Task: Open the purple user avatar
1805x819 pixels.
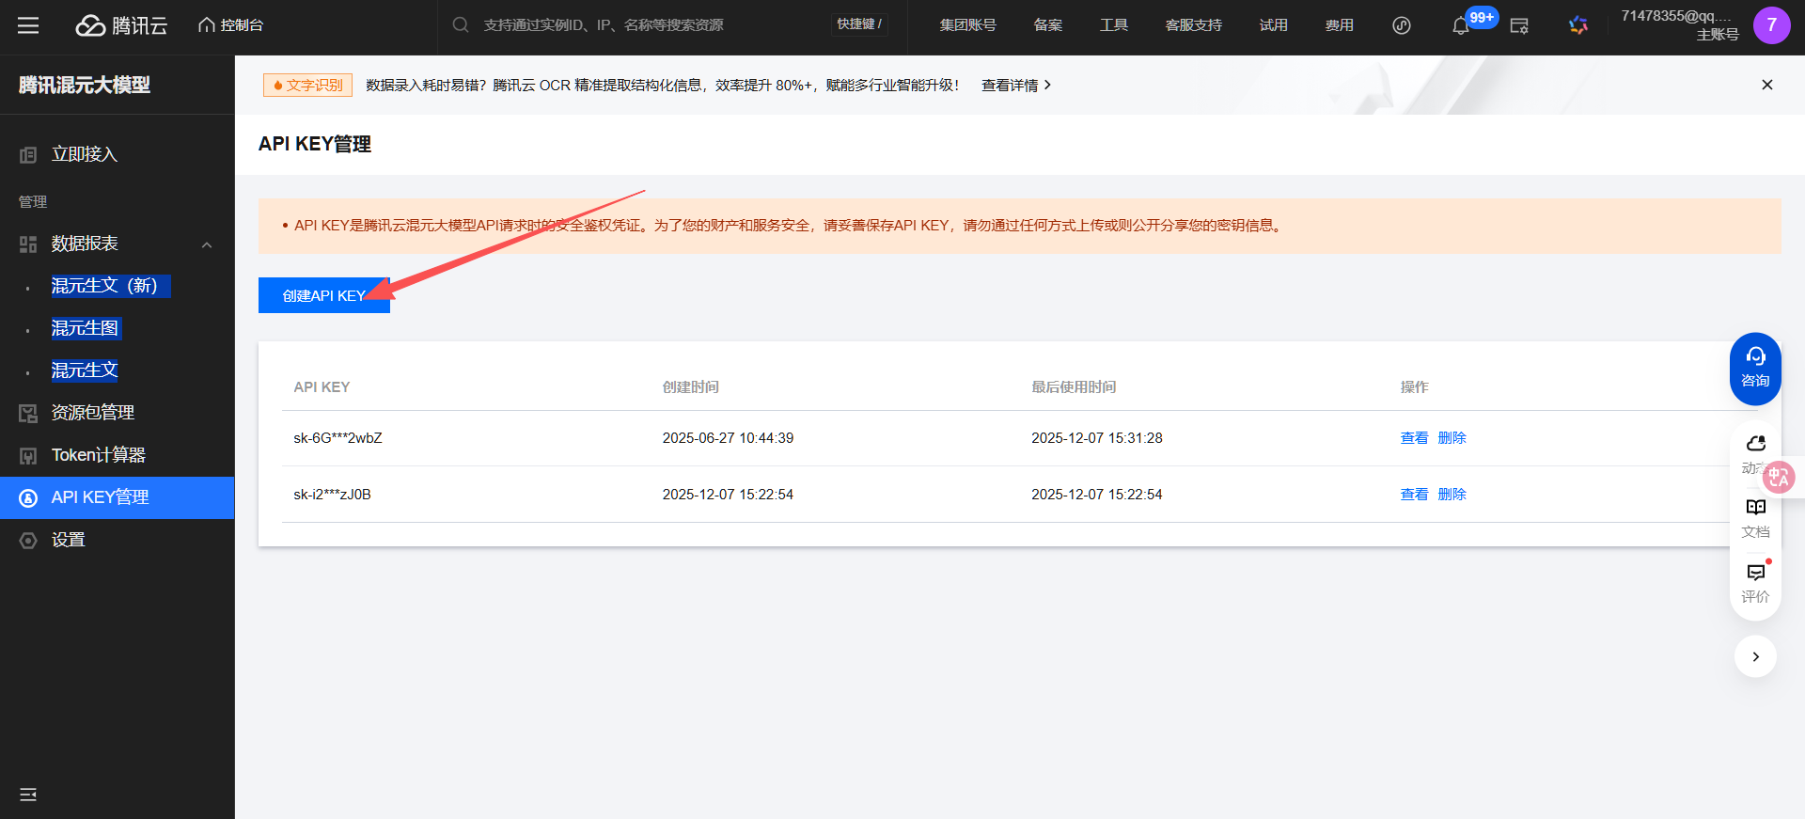Action: [x=1771, y=25]
